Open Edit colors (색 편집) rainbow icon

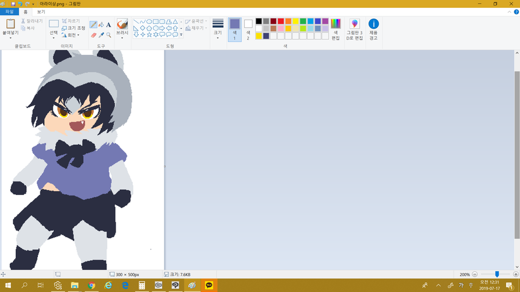[x=336, y=24]
